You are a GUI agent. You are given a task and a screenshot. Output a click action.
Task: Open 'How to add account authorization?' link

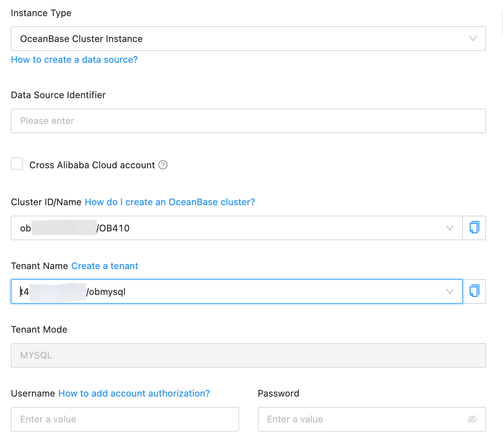click(x=134, y=393)
